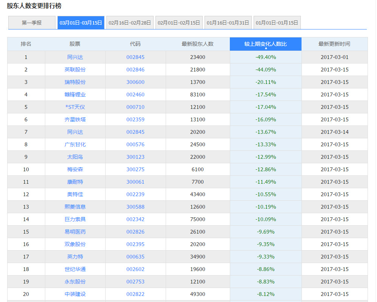Select the -44.09% change value
The height and width of the screenshot is (302, 377).
266,70
